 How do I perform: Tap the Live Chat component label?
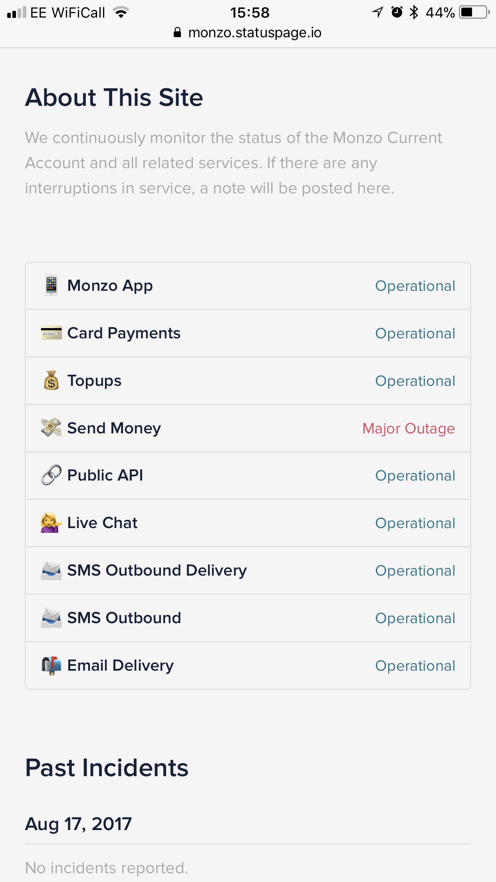tap(102, 523)
